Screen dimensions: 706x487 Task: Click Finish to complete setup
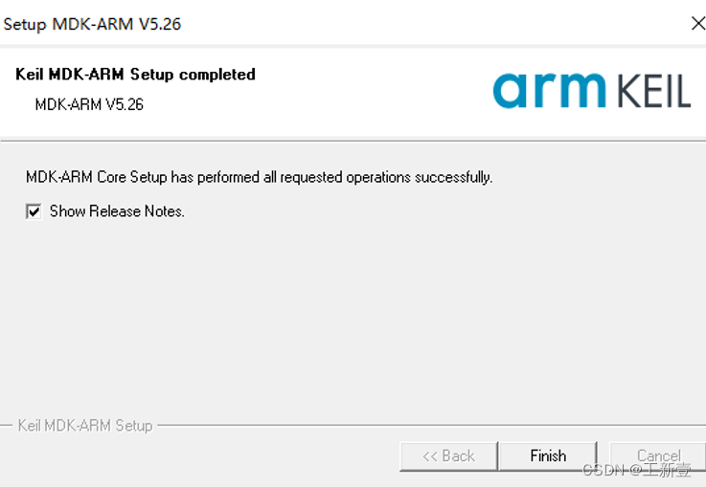[548, 456]
